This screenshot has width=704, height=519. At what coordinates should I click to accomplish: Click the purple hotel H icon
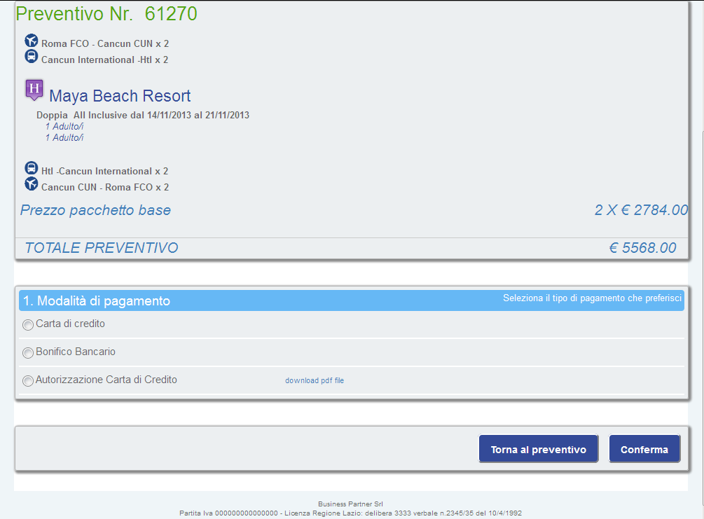point(34,90)
